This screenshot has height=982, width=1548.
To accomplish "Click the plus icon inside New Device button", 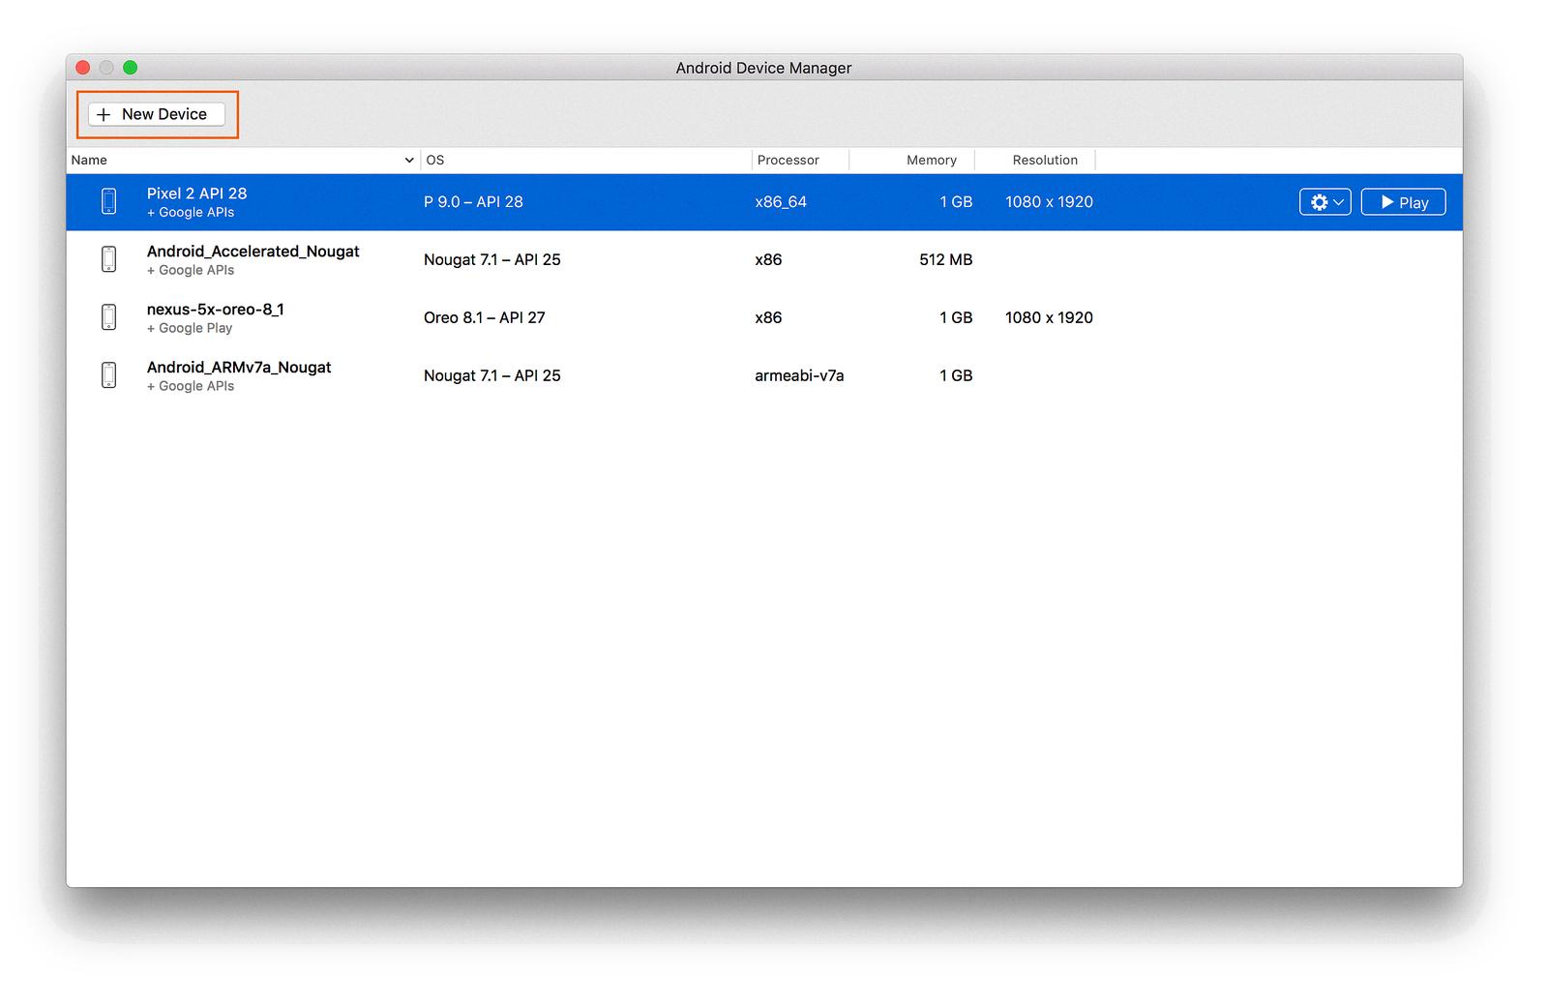I will 104,114.
